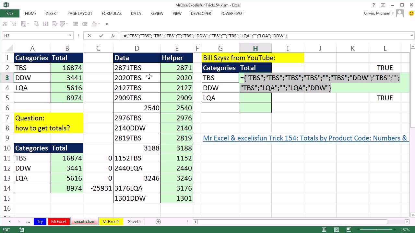Open the Conditional Formatting dropdown arrow
Screen dimensions: 415x233
point(28,24)
